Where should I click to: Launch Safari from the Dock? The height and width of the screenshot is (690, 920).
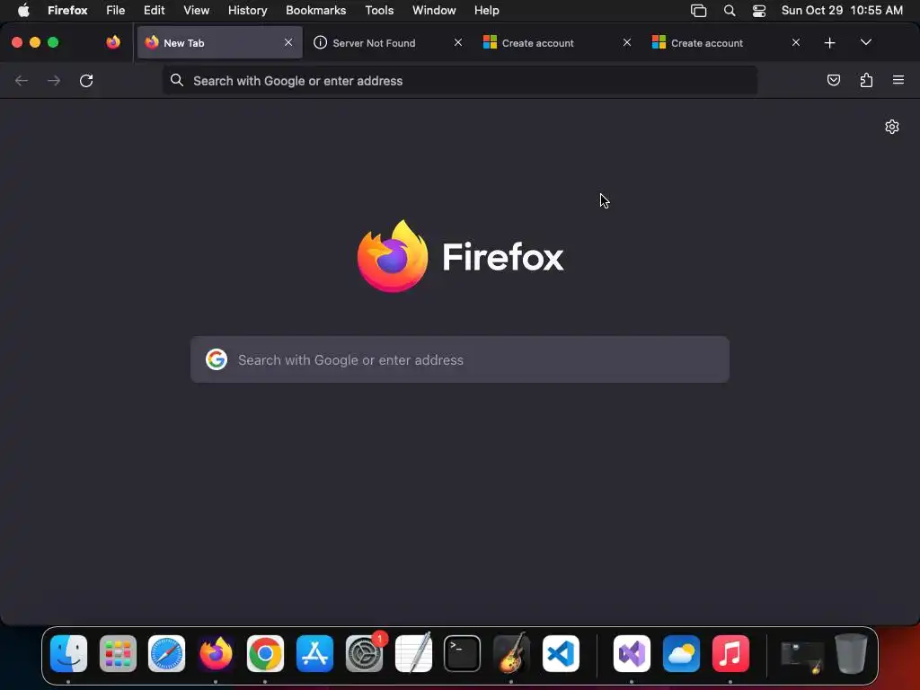pyautogui.click(x=166, y=654)
